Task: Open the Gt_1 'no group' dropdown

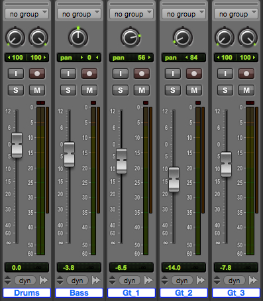Action: [x=131, y=14]
